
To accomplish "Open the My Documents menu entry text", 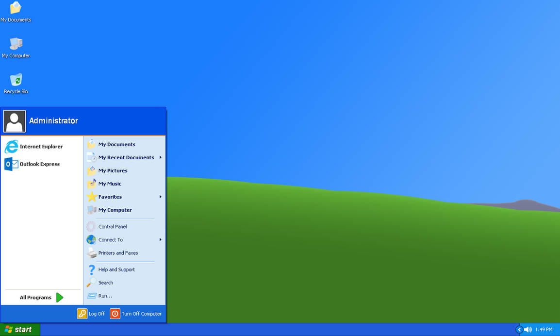I will pos(117,144).
